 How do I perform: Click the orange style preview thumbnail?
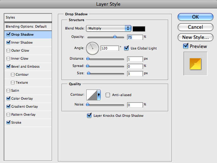(x=195, y=64)
